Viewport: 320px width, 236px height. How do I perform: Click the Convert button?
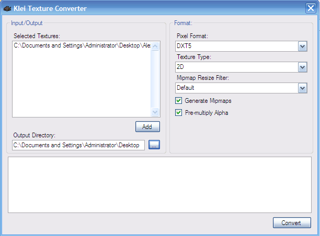(291, 223)
